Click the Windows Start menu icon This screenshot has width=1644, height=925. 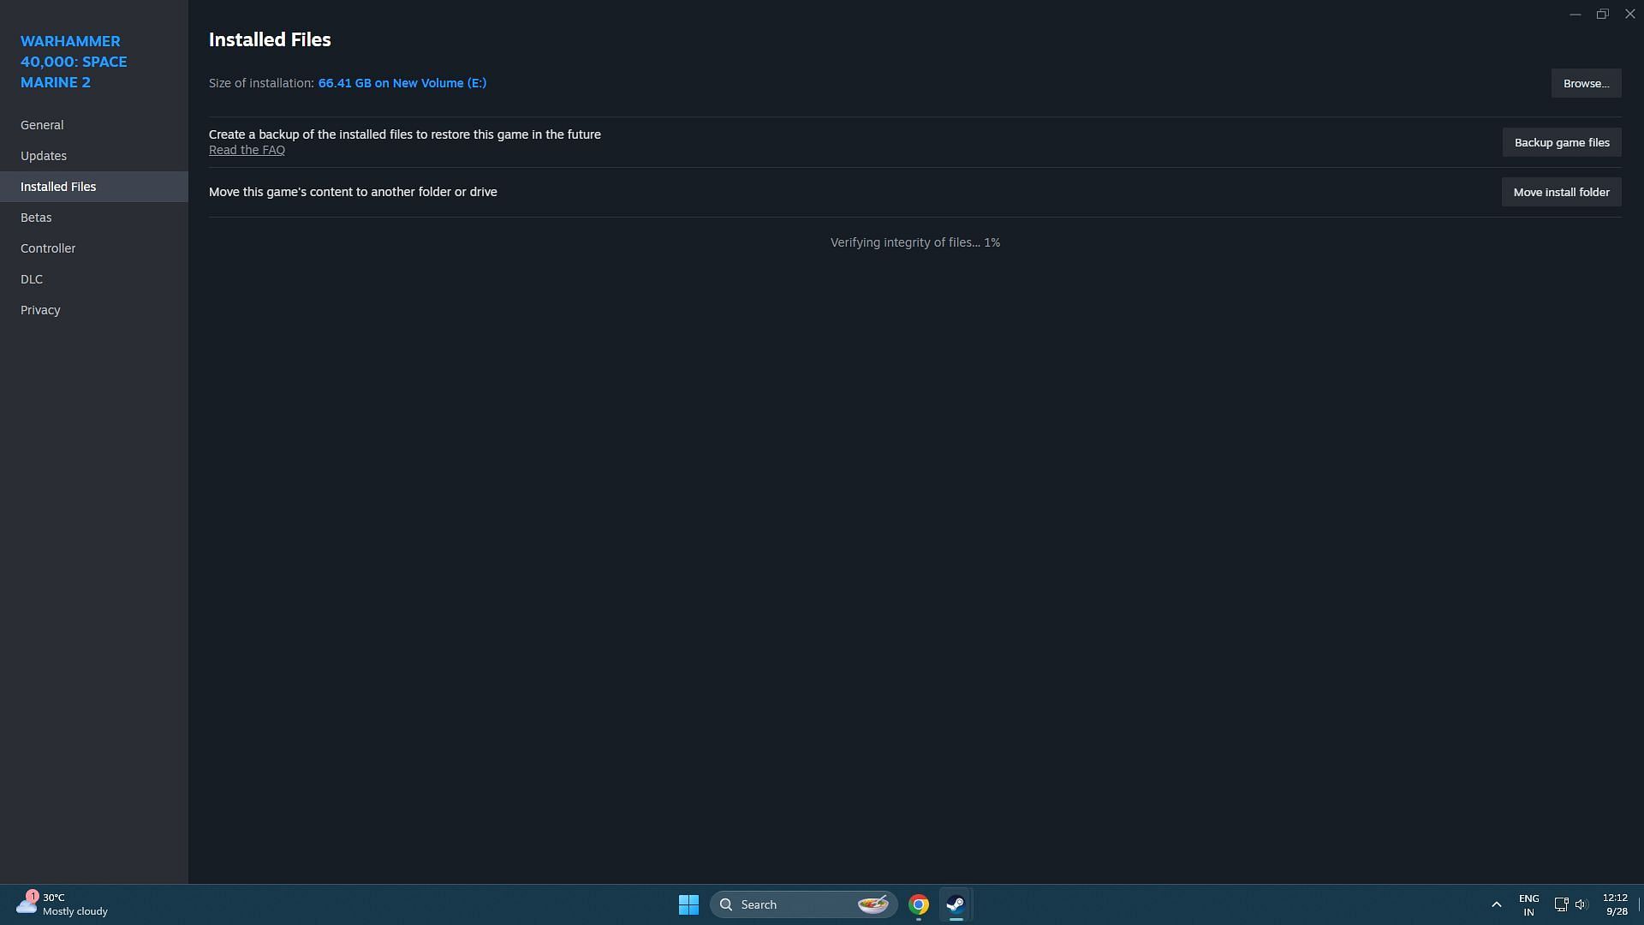(x=688, y=904)
